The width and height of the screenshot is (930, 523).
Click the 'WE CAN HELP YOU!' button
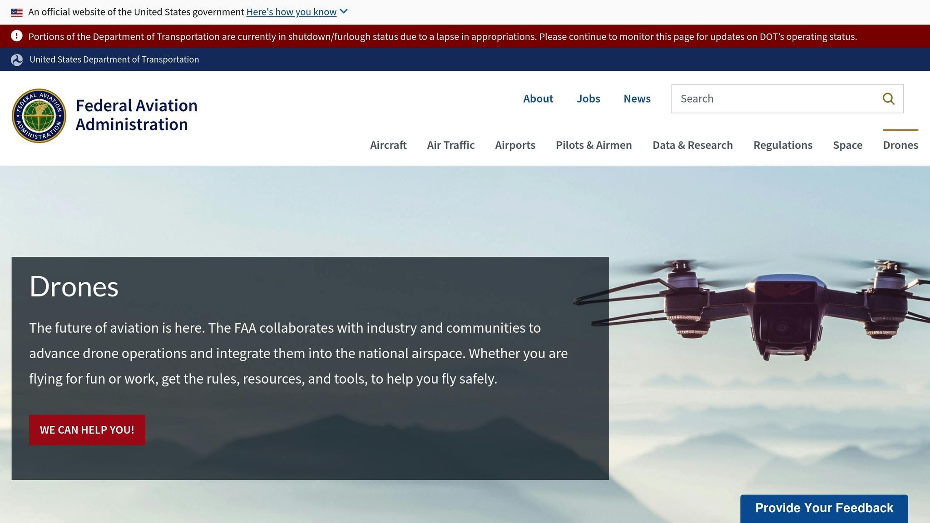tap(87, 429)
